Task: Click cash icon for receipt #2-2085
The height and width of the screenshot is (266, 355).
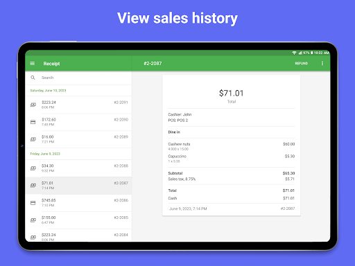Action: [x=33, y=220]
